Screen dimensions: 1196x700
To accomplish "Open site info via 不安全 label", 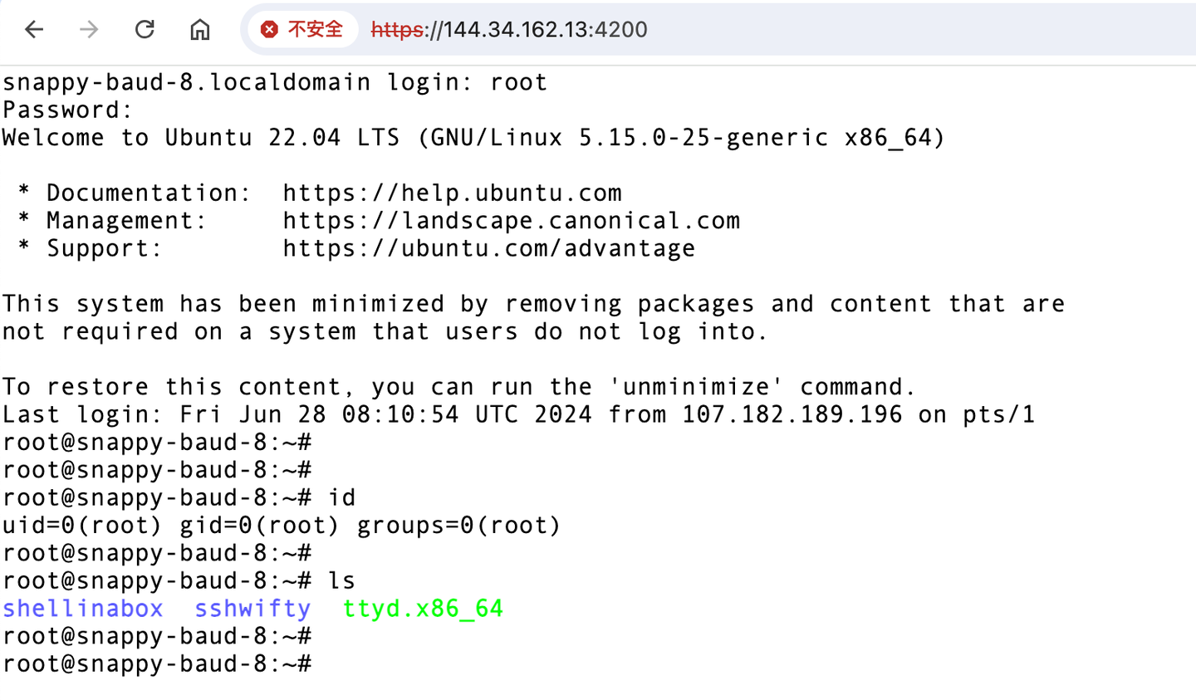I will [x=315, y=30].
